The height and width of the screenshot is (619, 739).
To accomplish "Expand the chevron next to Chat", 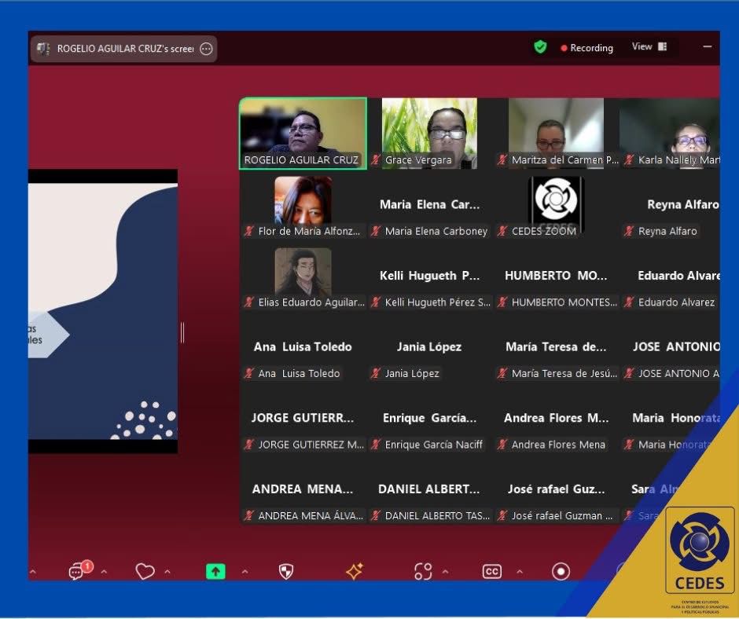I will click(x=104, y=572).
